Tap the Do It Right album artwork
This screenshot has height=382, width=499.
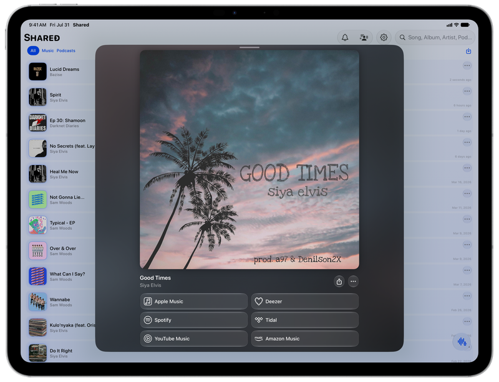[37, 353]
